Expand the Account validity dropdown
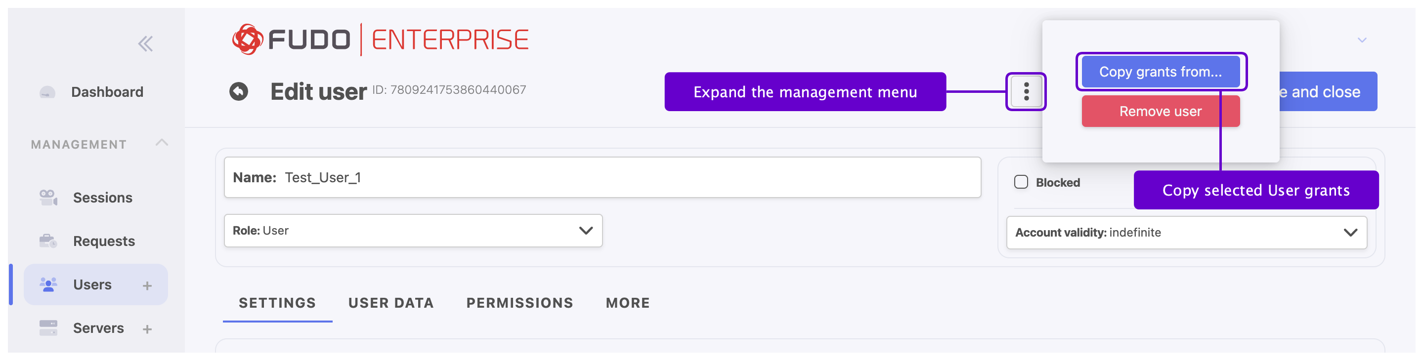The width and height of the screenshot is (1423, 364). tap(1186, 233)
